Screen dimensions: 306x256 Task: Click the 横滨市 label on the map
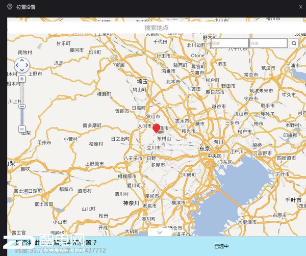(x=179, y=202)
